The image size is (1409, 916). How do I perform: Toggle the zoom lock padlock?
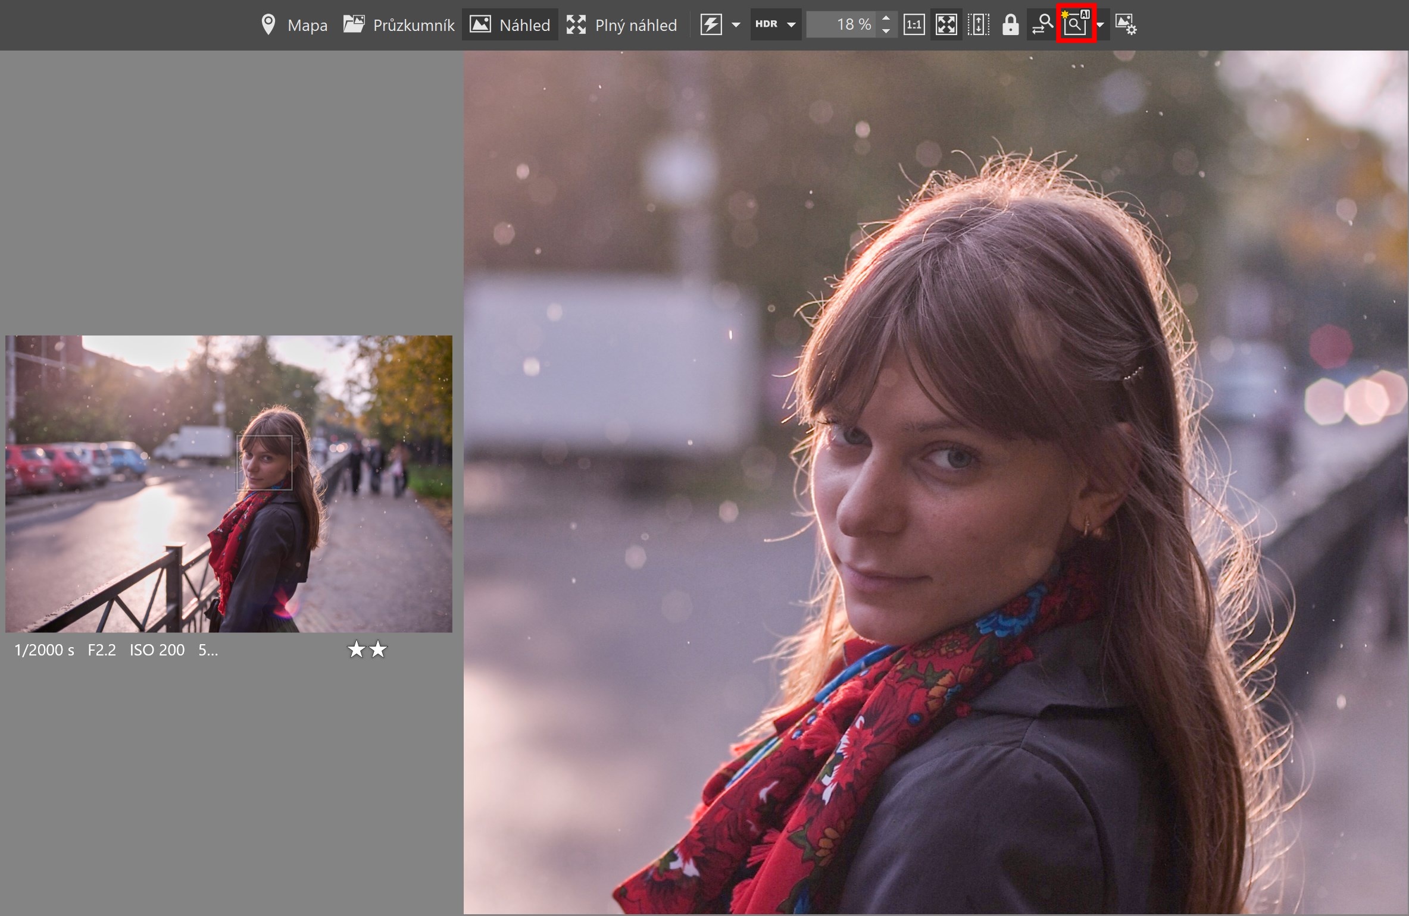coord(1010,24)
